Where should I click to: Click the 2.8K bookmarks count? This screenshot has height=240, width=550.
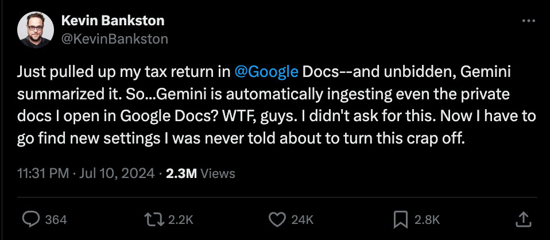coord(427,219)
